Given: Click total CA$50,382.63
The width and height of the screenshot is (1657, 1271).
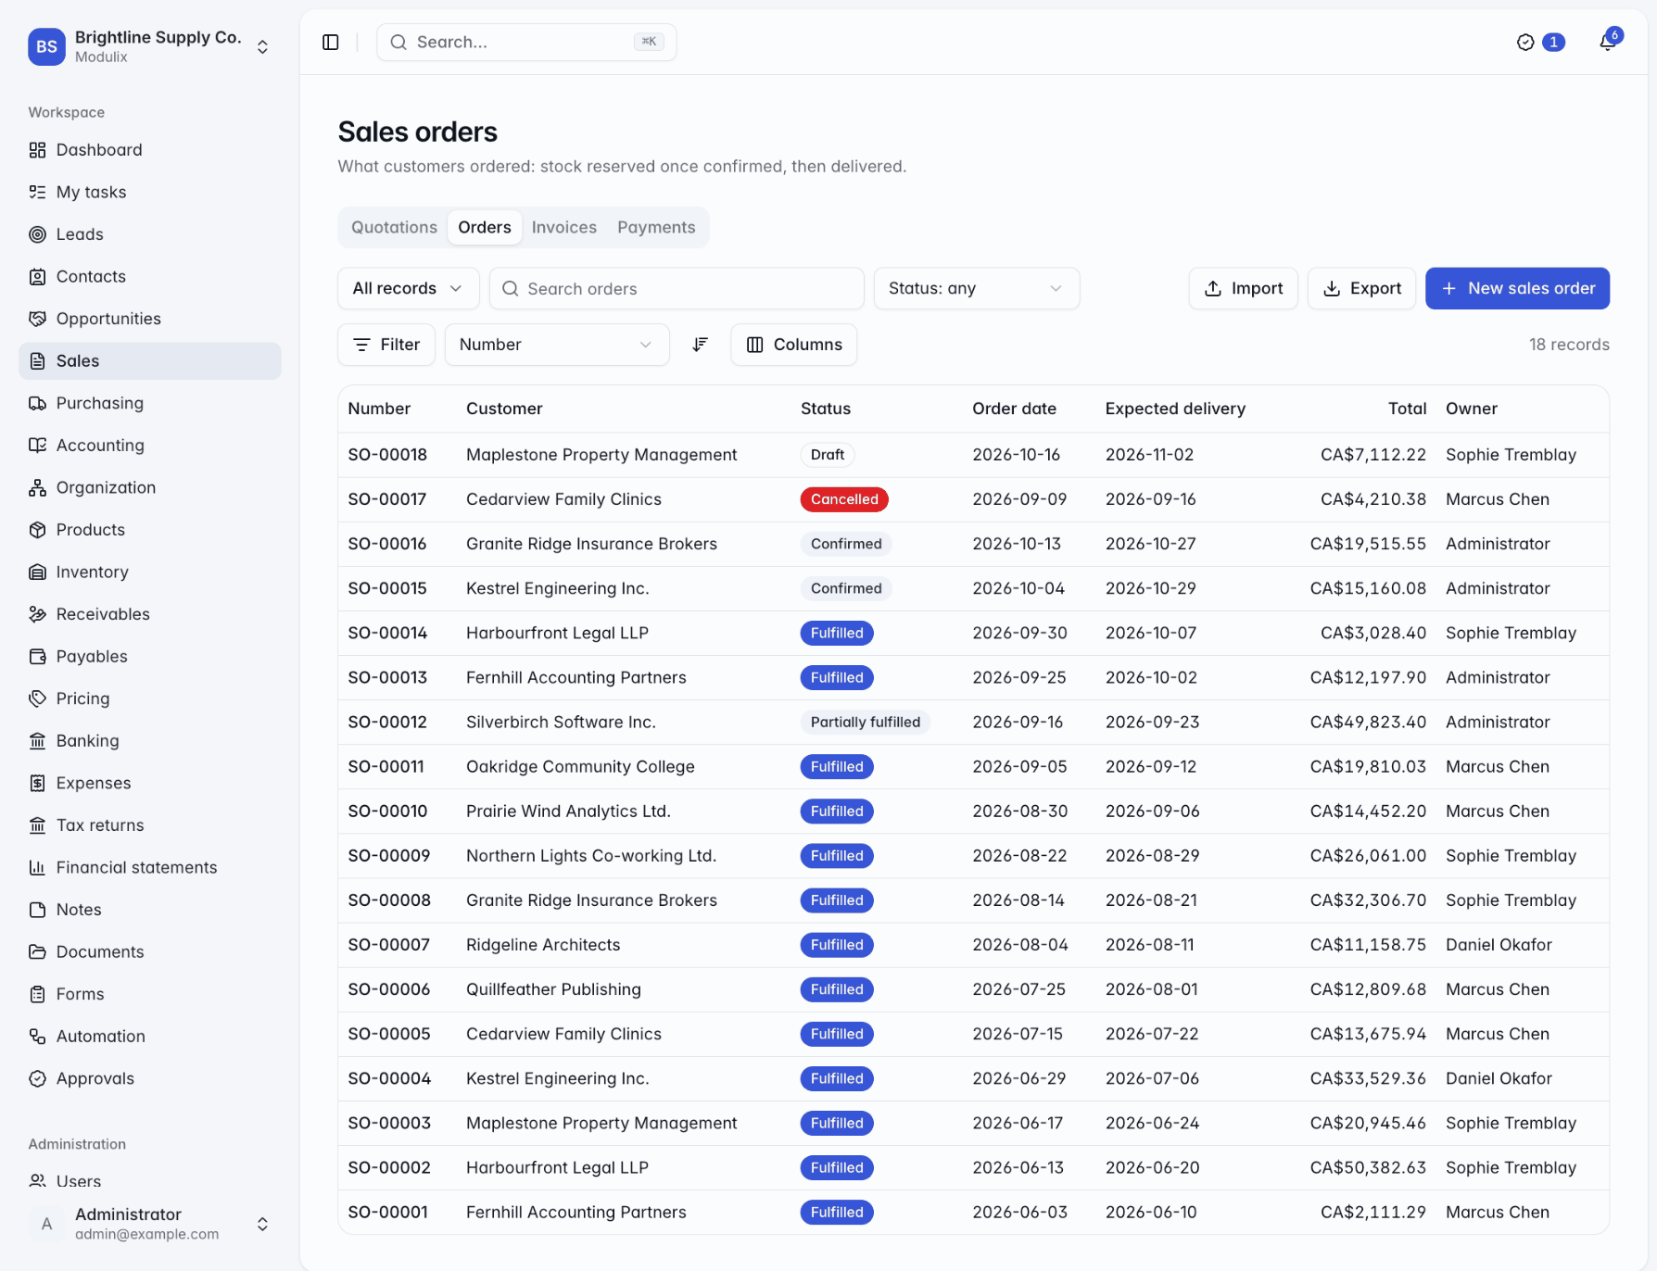Looking at the screenshot, I should click(1368, 1168).
